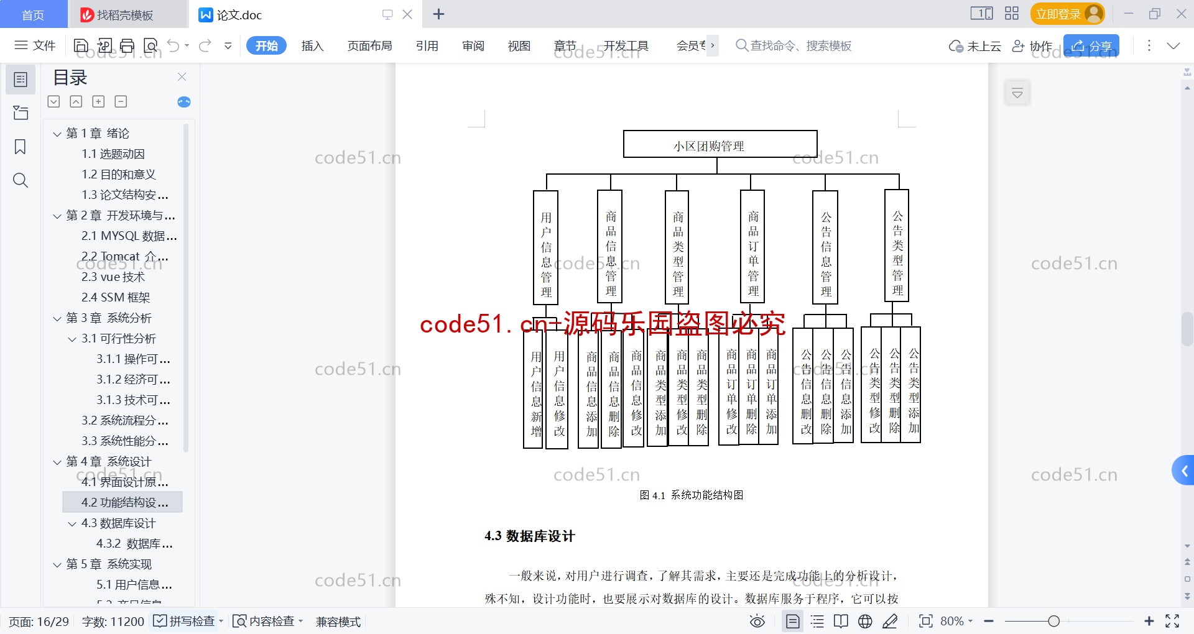Image resolution: width=1194 pixels, height=634 pixels.
Task: Enter full screen mode icon
Action: [1172, 621]
